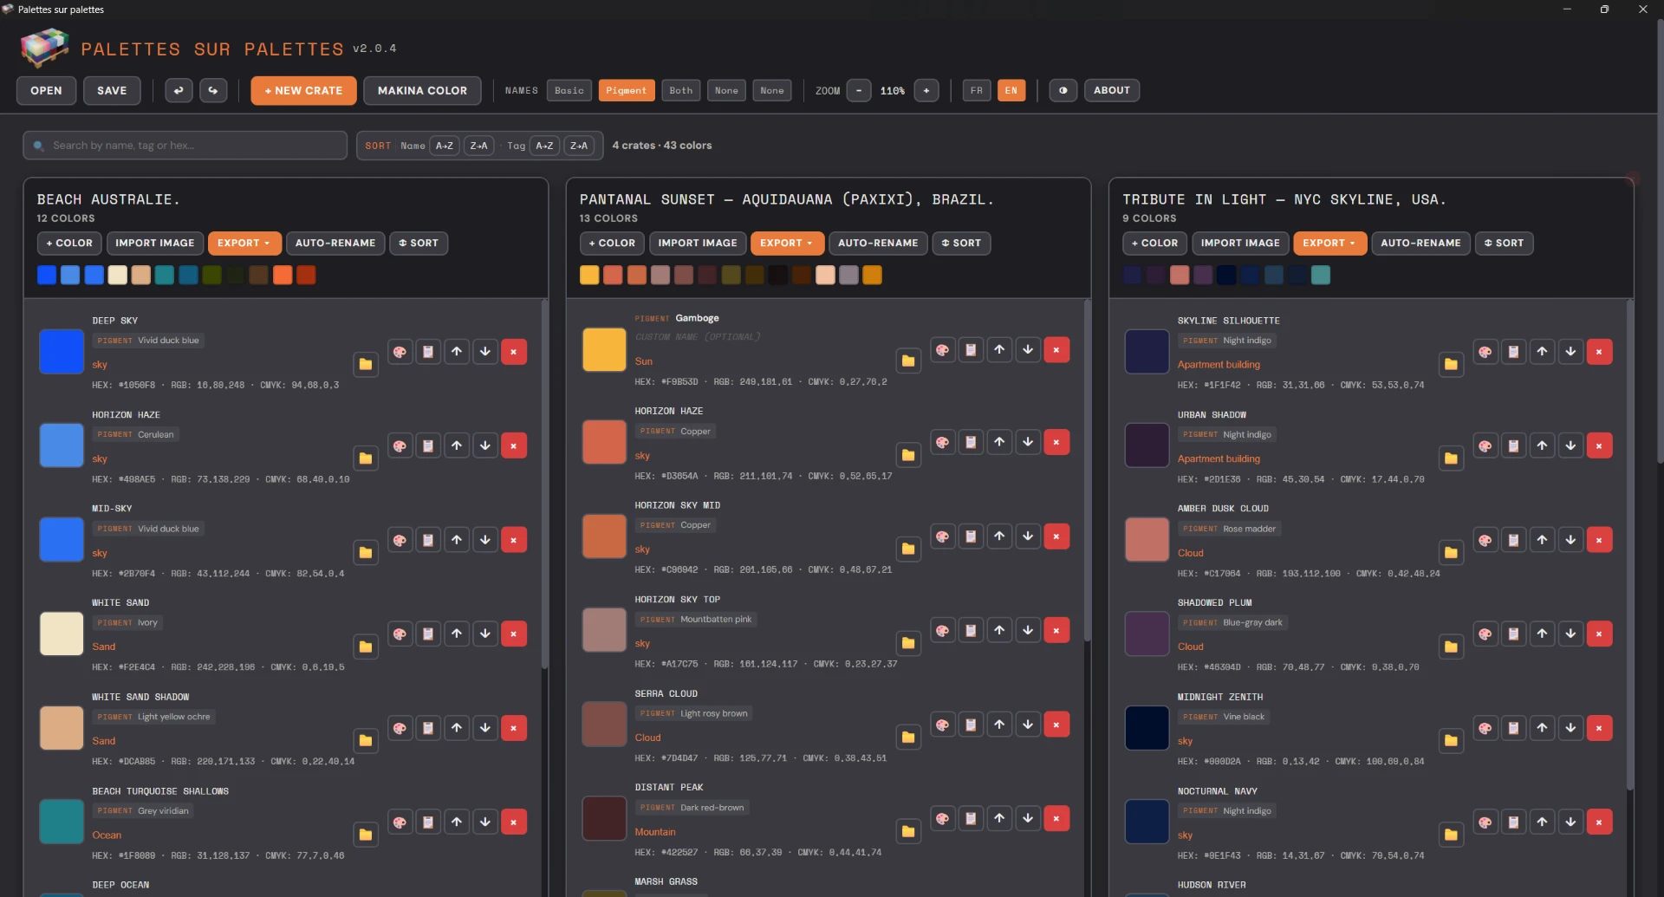Viewport: 1664px width, 897px height.
Task: Add a color to Beach Australie crate
Action: coord(69,244)
